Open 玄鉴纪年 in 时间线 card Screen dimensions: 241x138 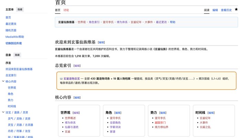coord(205,118)
